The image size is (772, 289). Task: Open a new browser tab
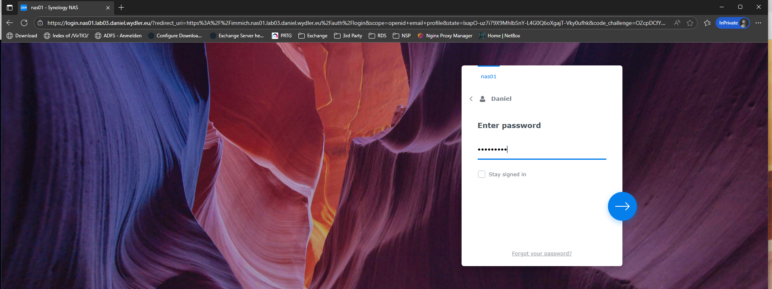[121, 8]
